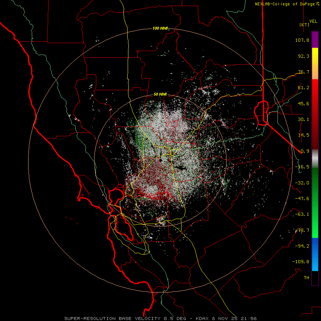Click the 30.1 legend value
This screenshot has width=321, height=321.
[304, 119]
